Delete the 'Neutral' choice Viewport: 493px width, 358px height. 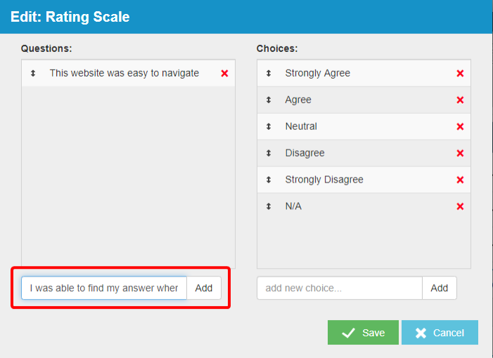(x=460, y=126)
